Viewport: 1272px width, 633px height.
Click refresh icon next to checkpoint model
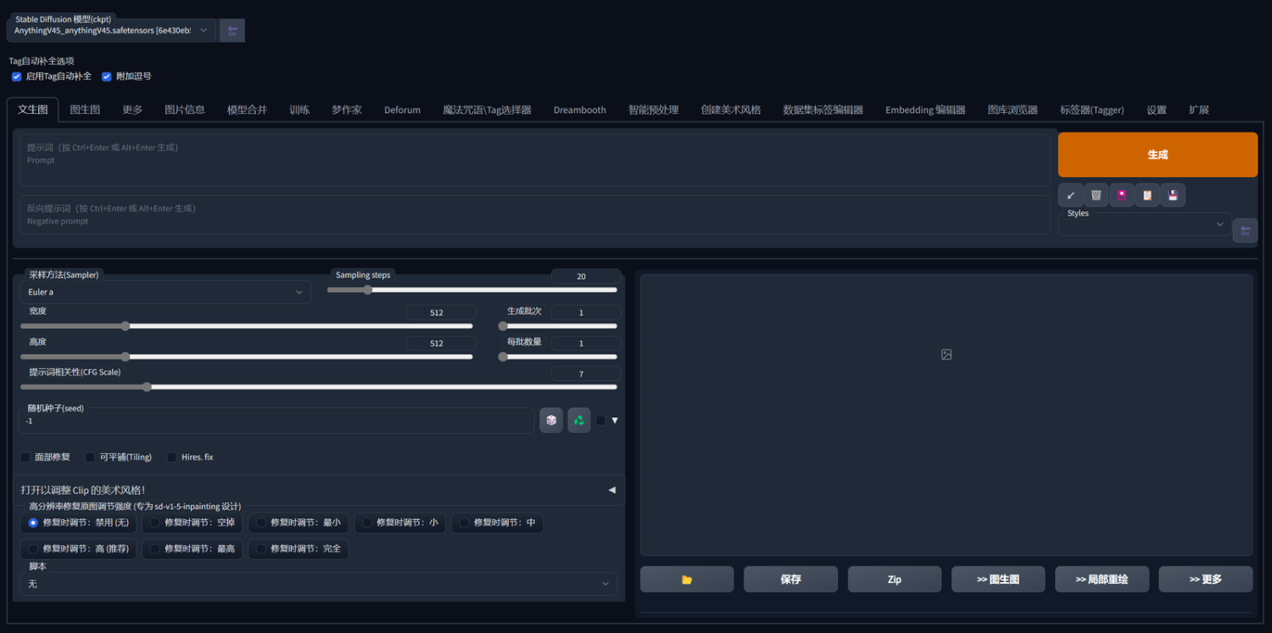[232, 31]
